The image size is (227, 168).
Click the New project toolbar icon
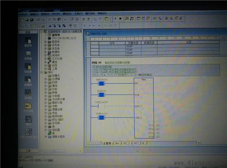[23, 20]
